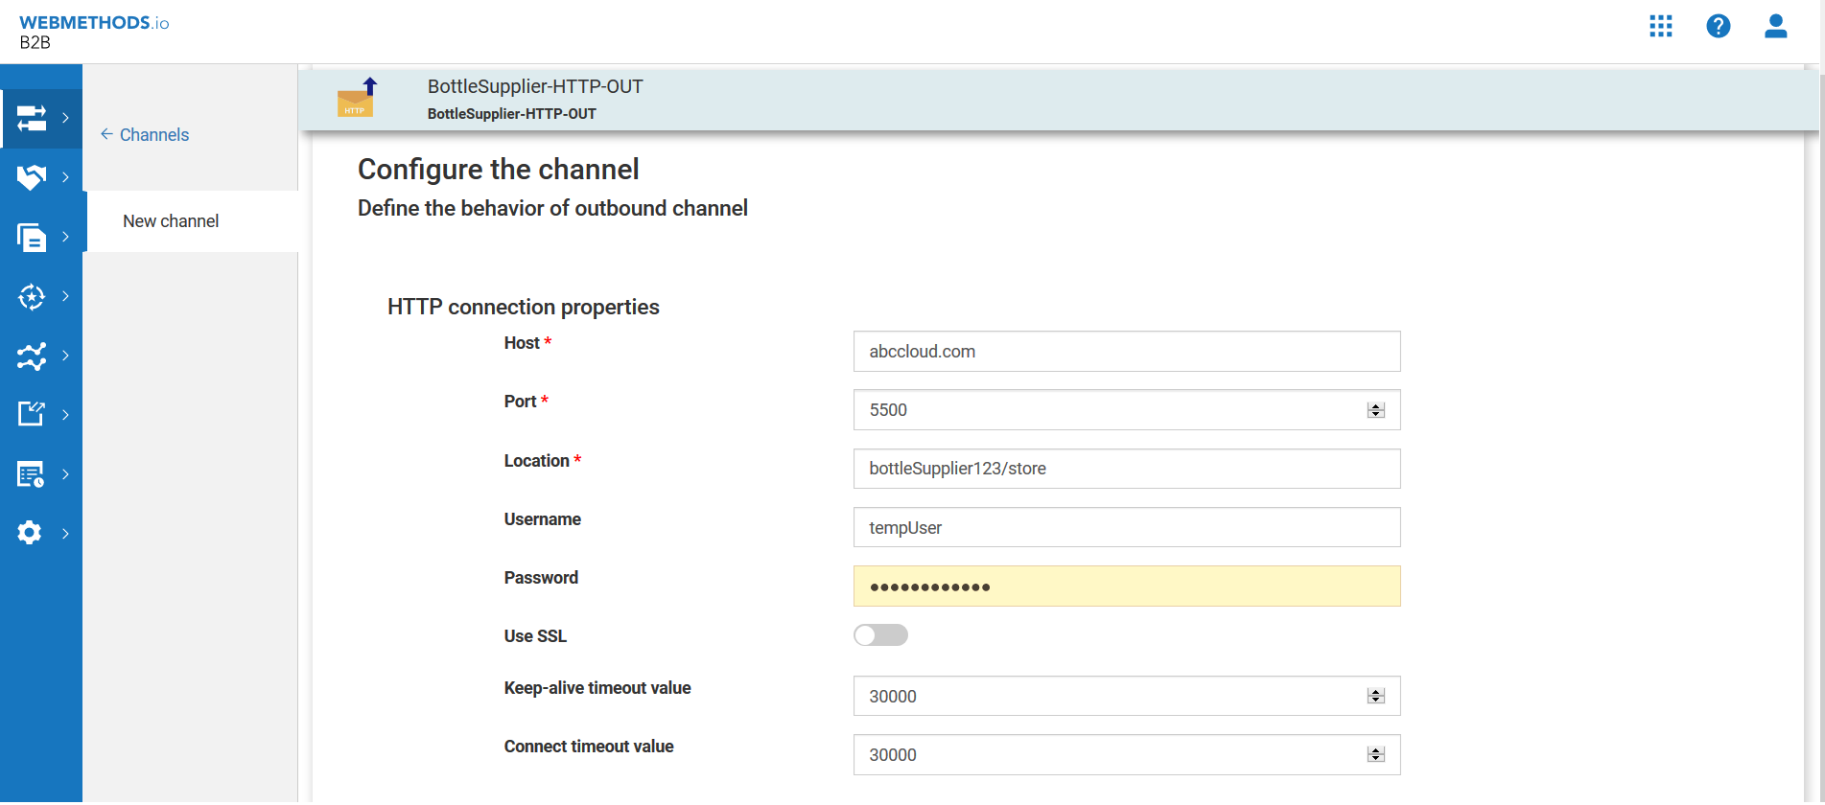Viewport: 1825px width, 805px height.
Task: Decrease Keep-alive timeout with down arrow
Action: [1376, 701]
